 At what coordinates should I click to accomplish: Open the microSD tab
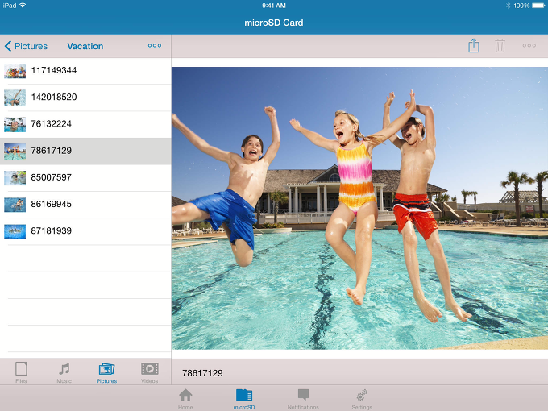point(244,399)
